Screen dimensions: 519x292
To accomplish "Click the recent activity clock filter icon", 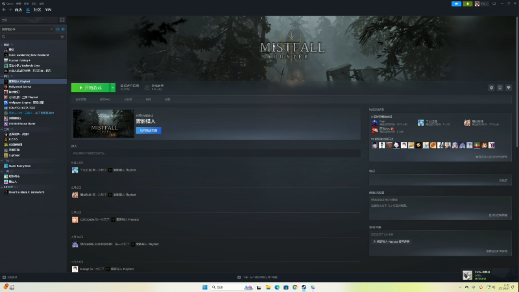I will point(58,29).
